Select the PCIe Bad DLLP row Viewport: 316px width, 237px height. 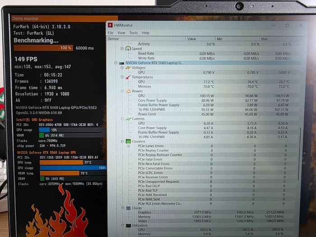212,186
